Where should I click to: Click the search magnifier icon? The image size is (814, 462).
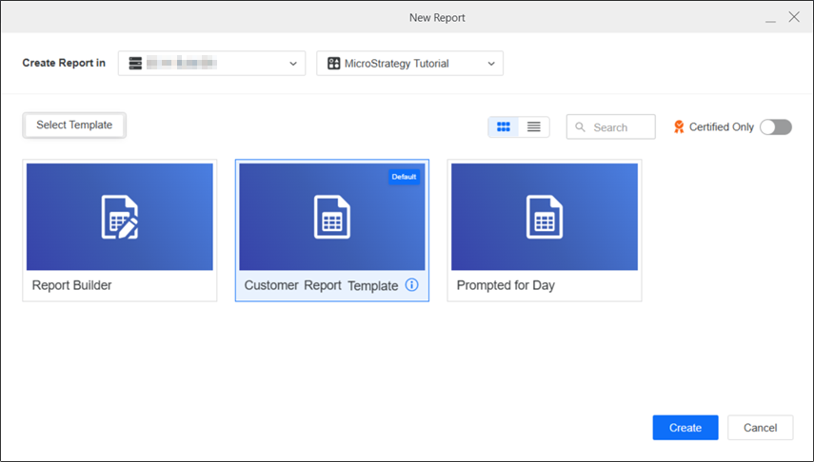[581, 127]
